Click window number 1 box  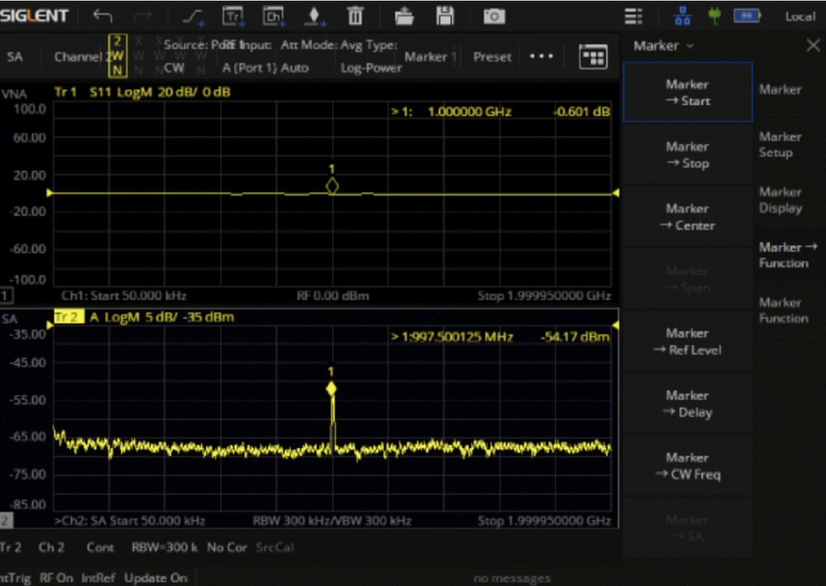coord(6,296)
